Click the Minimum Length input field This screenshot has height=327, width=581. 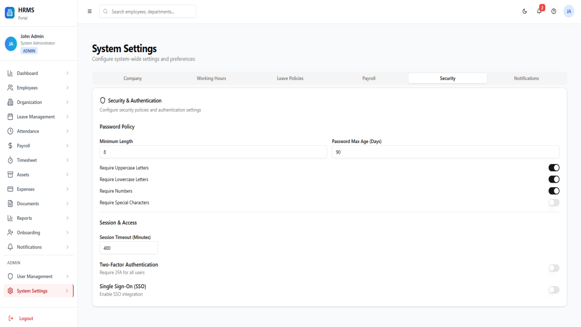pos(213,152)
